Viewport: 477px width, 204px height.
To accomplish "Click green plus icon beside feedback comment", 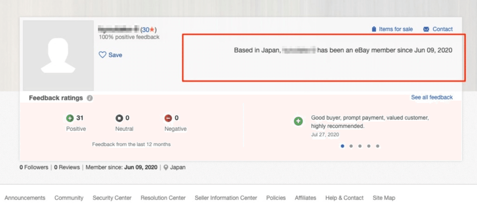I will pyautogui.click(x=298, y=122).
